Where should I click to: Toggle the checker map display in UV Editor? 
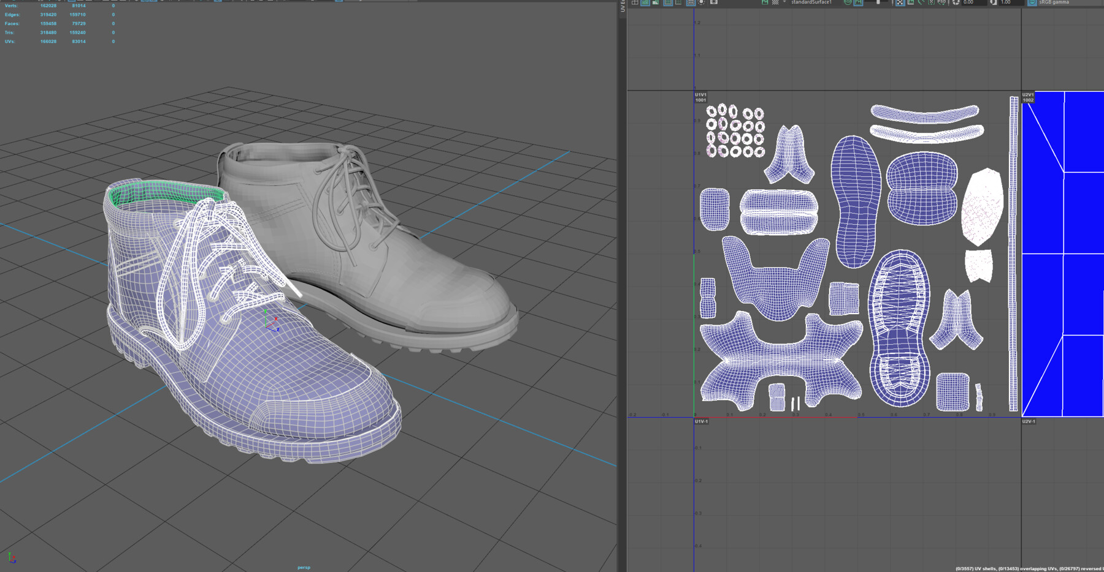click(x=774, y=4)
